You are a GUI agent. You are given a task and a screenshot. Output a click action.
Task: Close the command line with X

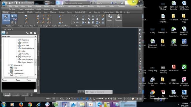point(80,92)
